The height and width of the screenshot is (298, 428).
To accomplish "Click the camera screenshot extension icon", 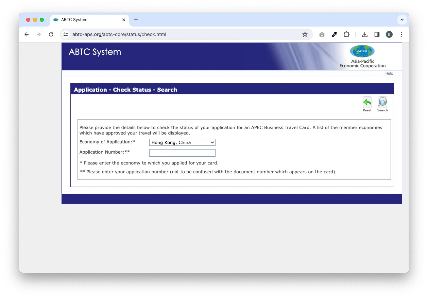I will (322, 34).
